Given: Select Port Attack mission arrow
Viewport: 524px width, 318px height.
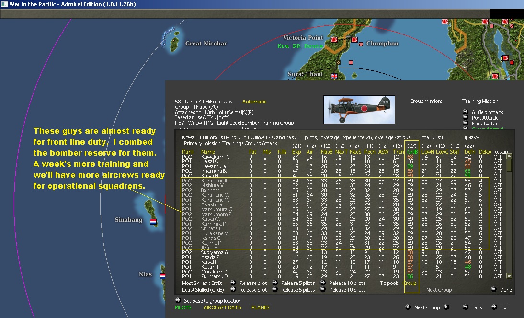Looking at the screenshot, I should [465, 117].
